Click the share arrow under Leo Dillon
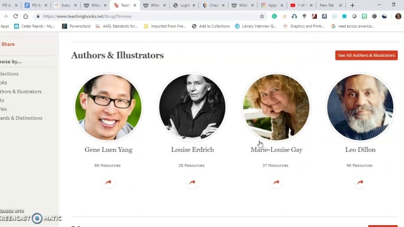The width and height of the screenshot is (404, 227). 360,182
